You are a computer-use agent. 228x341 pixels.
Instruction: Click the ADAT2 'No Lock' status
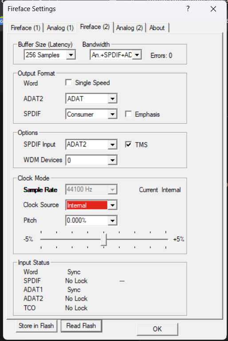pos(76,298)
